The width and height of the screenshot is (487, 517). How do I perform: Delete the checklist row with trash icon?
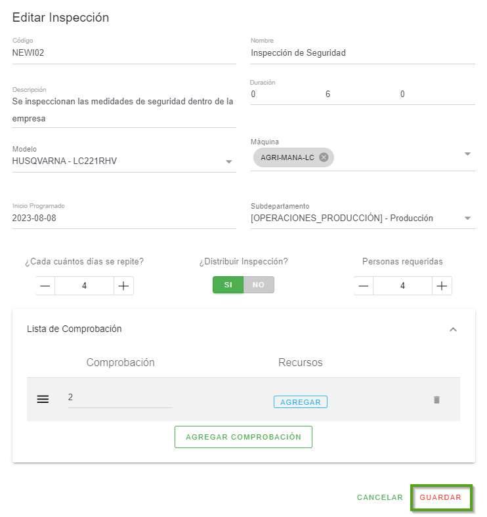pos(436,400)
